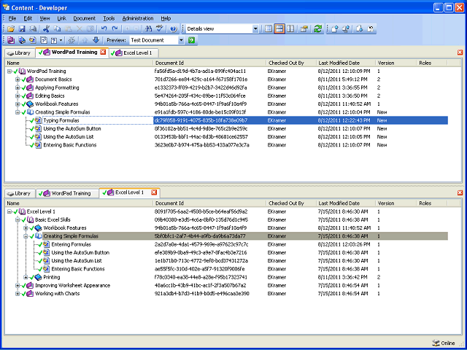Click the Undo arrow icon
467x350 pixels.
click(104, 29)
